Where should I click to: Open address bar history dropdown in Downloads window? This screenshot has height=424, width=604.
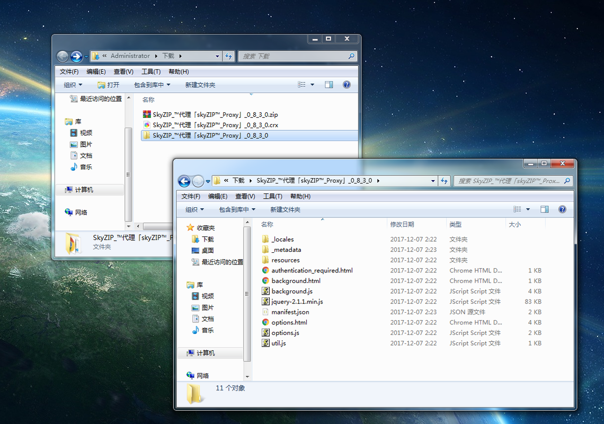(x=217, y=56)
